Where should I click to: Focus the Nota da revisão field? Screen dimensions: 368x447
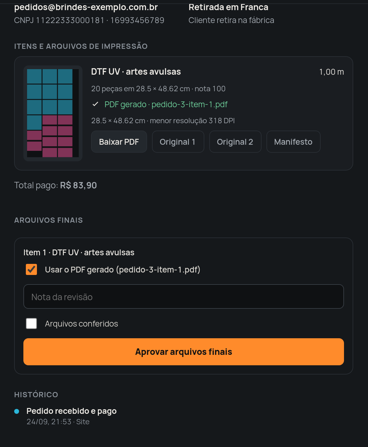[184, 296]
